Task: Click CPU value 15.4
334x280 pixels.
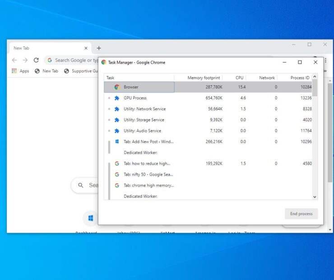Action: (x=242, y=87)
